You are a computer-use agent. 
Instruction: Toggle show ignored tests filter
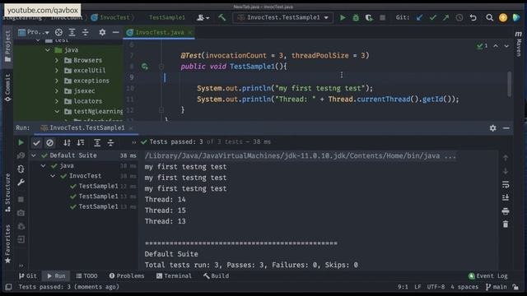(x=49, y=142)
